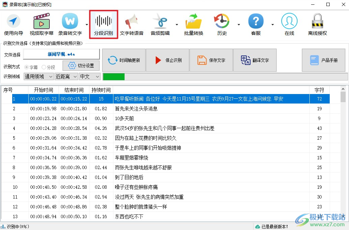Expand the arrow beside 历史
The image size is (349, 230).
click(239, 25)
